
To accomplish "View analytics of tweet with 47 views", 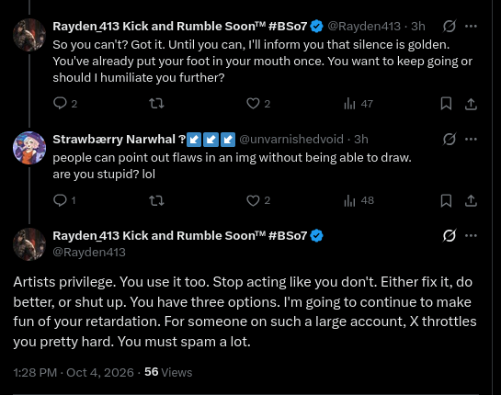I will (x=359, y=104).
